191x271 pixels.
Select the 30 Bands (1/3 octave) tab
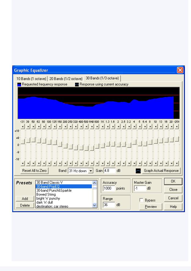[x=102, y=78]
